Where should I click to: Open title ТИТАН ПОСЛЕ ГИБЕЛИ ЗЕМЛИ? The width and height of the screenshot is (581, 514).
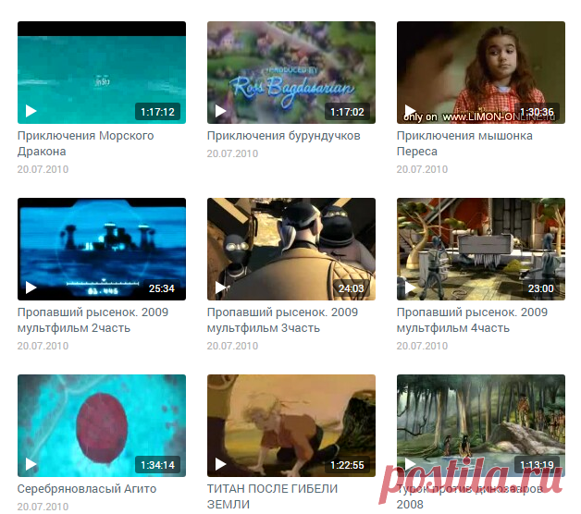pos(272,496)
